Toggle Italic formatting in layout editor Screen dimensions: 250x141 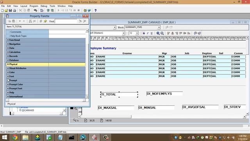[x=148, y=33]
